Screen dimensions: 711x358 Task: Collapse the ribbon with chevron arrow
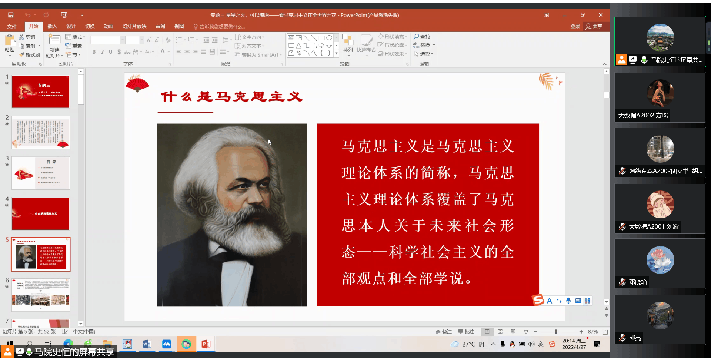click(605, 64)
